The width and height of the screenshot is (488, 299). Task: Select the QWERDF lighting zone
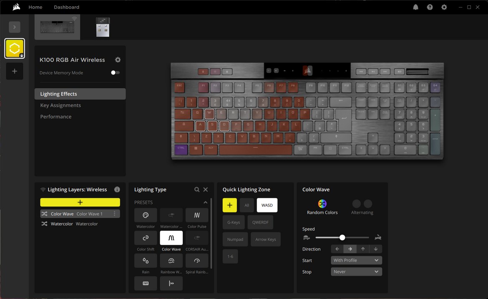pos(261,222)
